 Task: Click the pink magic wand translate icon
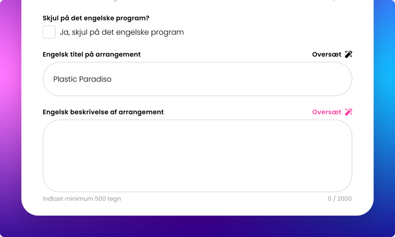(x=349, y=112)
